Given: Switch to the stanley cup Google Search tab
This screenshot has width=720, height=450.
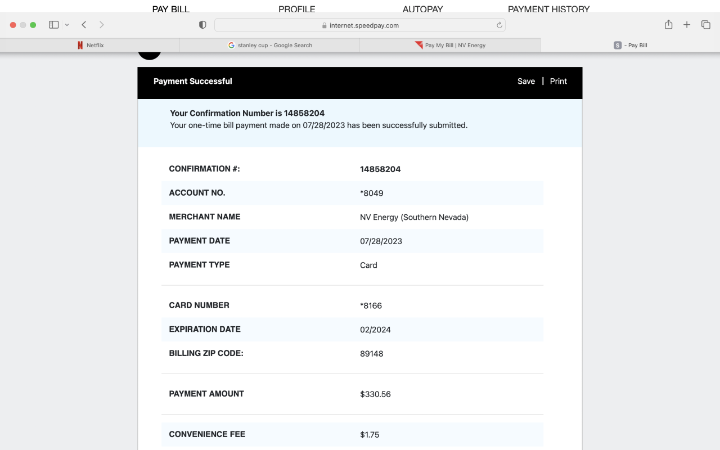Looking at the screenshot, I should tap(270, 45).
